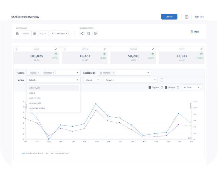The image size is (218, 169).
Task: Open the equals operator dropdown
Action: (92, 80)
